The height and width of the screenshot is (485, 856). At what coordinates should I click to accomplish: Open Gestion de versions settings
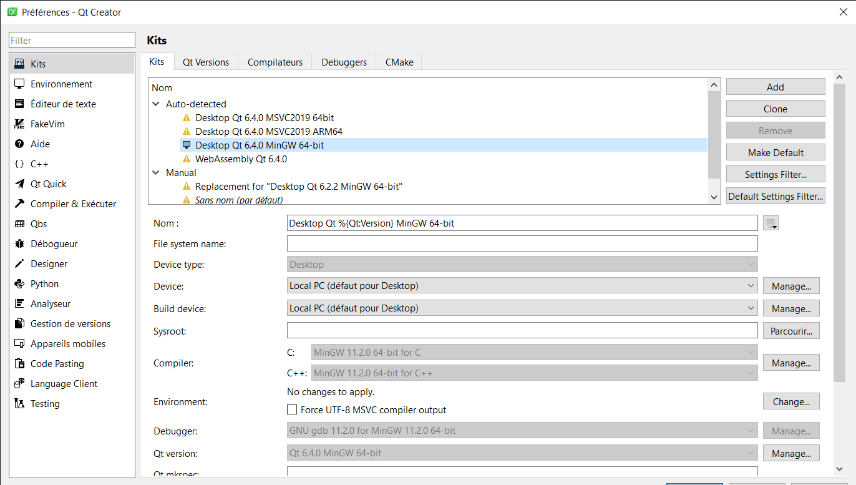[67, 323]
